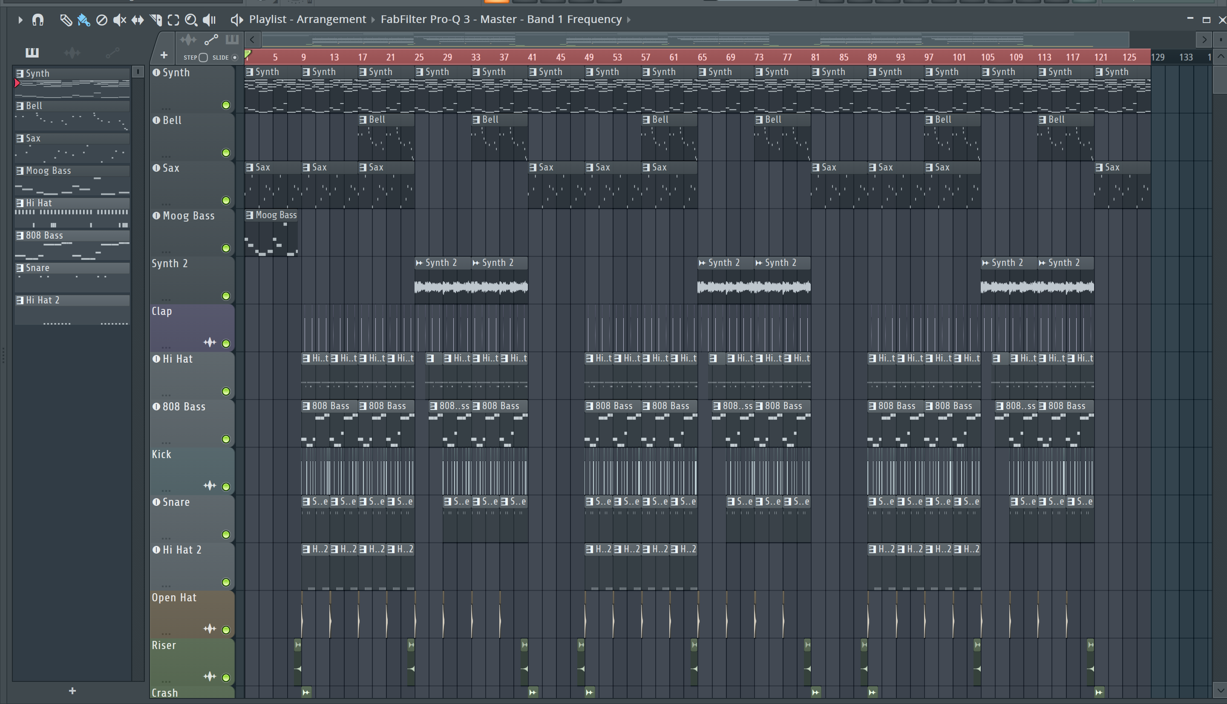This screenshot has width=1227, height=704.
Task: Mute the Sax track green light
Action: coord(226,200)
